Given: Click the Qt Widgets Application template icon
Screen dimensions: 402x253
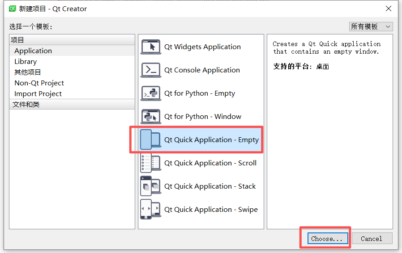Looking at the screenshot, I should (151, 47).
